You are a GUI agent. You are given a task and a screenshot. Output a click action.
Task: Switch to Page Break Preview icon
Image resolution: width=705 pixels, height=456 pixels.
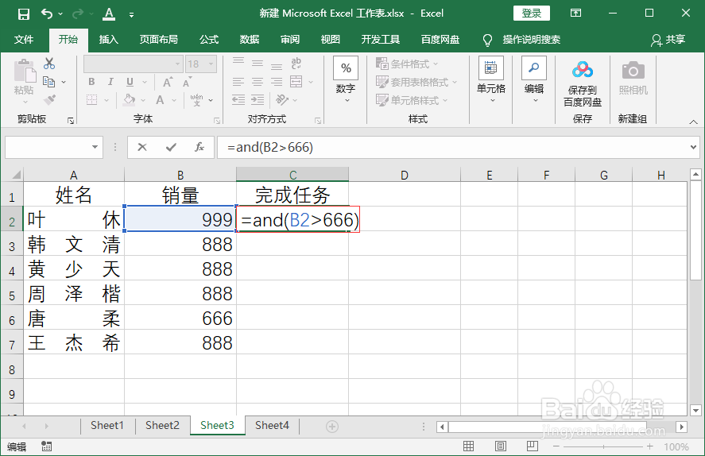click(533, 446)
